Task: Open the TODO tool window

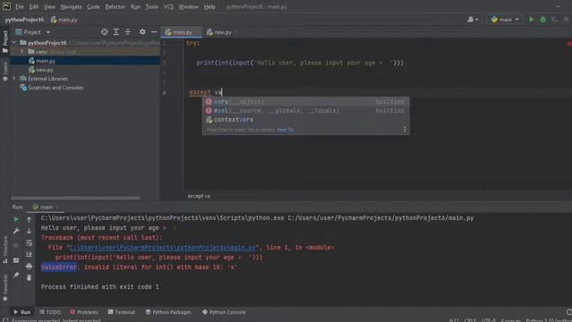Action: [x=50, y=312]
